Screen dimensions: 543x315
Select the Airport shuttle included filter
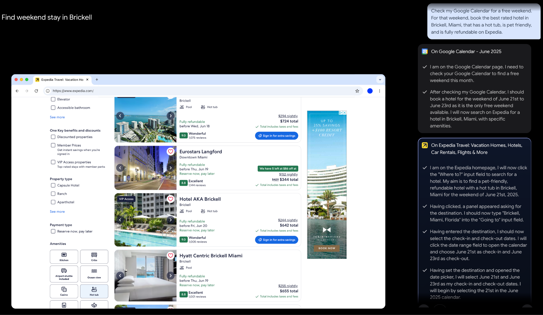[64, 274]
